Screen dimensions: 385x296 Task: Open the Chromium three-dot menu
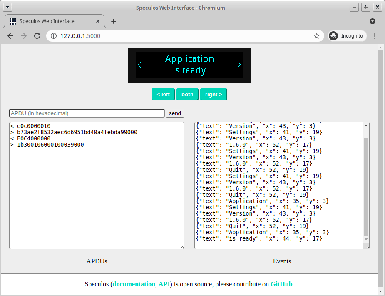(x=375, y=36)
